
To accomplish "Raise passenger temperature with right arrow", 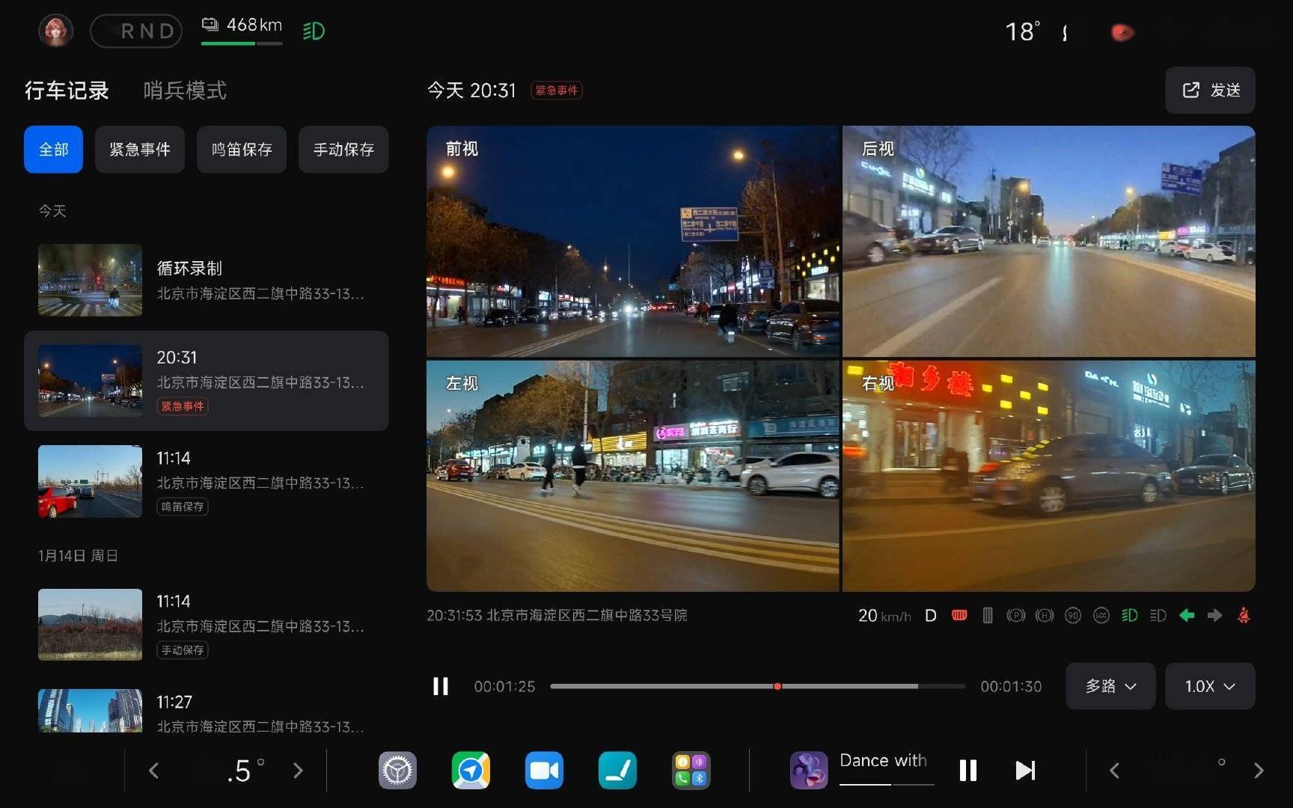I will 1259,770.
